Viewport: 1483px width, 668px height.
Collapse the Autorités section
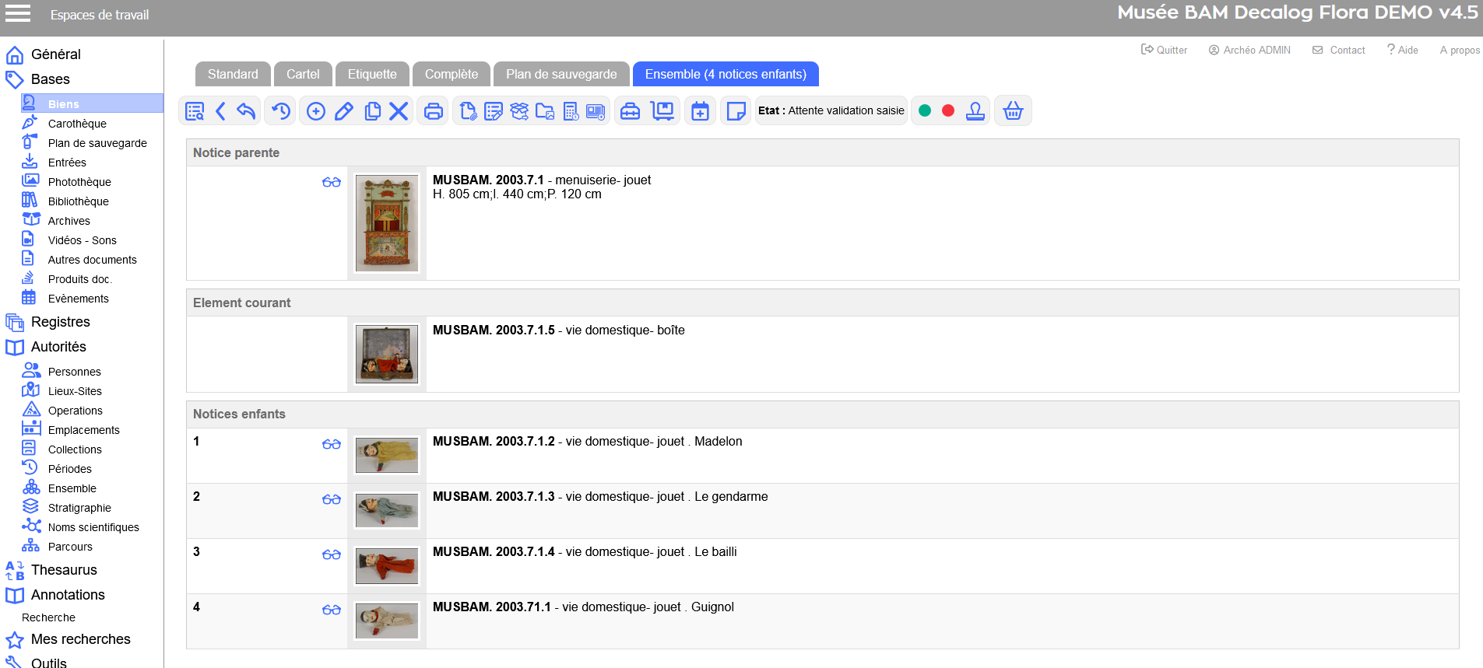click(58, 347)
